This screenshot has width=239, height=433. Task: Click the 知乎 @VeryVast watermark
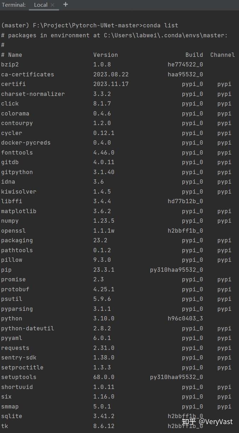207,422
